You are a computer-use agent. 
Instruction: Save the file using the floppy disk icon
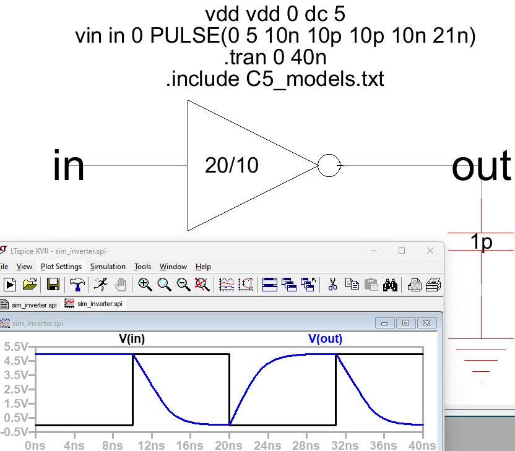coord(53,285)
